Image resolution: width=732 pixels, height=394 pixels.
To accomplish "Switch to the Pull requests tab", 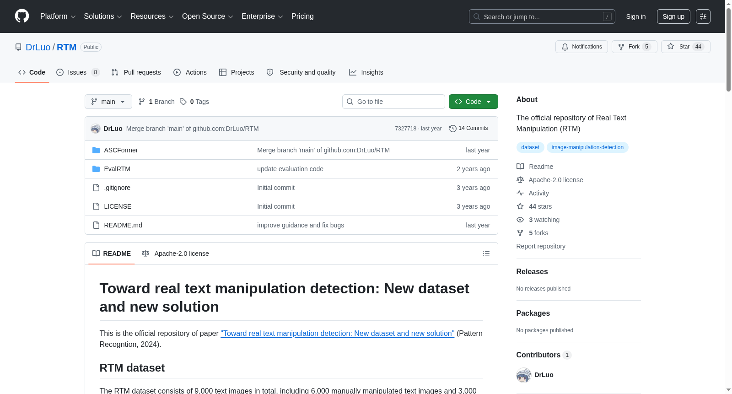I will (136, 72).
